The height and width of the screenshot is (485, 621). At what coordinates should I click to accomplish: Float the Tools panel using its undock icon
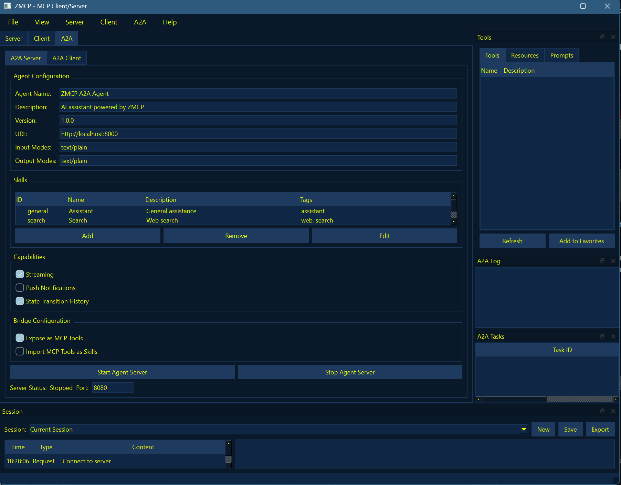(x=602, y=37)
